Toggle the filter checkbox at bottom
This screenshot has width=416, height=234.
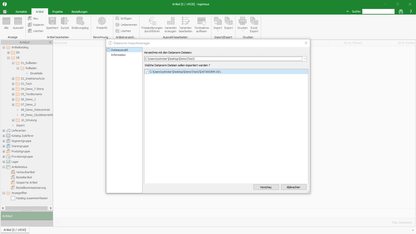[x=57, y=222]
